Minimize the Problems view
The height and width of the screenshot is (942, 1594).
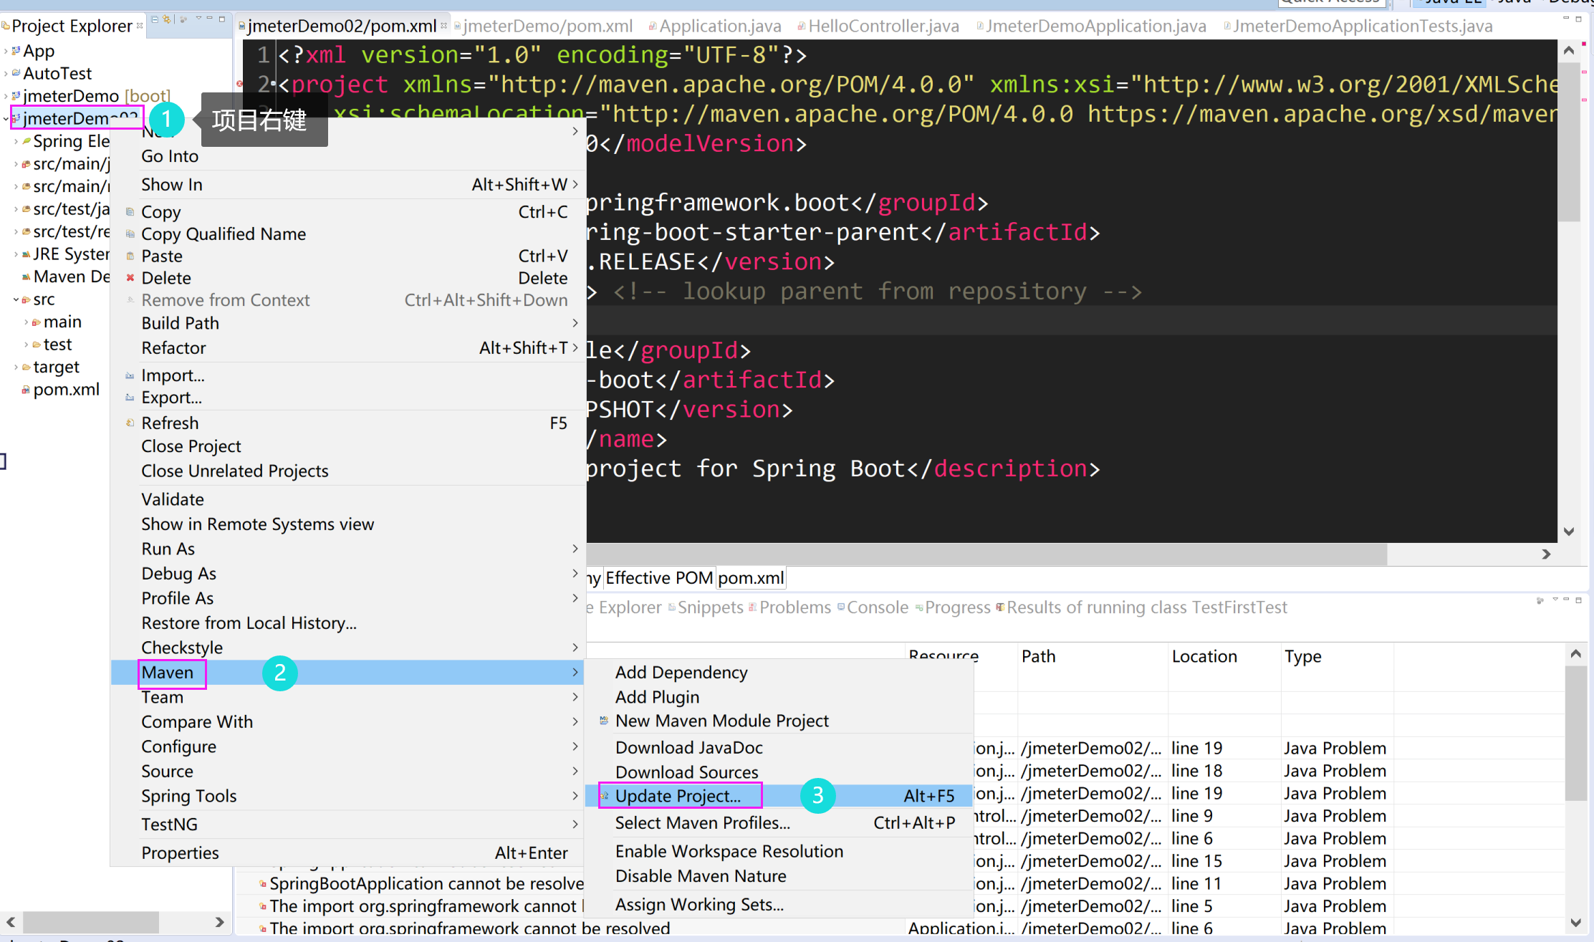click(1566, 600)
